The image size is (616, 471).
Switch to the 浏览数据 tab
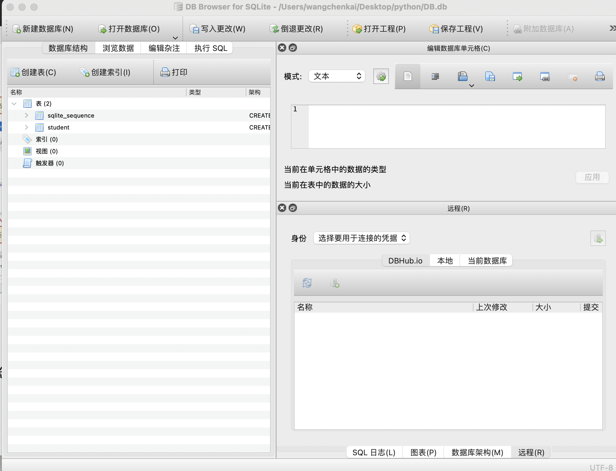pyautogui.click(x=118, y=48)
